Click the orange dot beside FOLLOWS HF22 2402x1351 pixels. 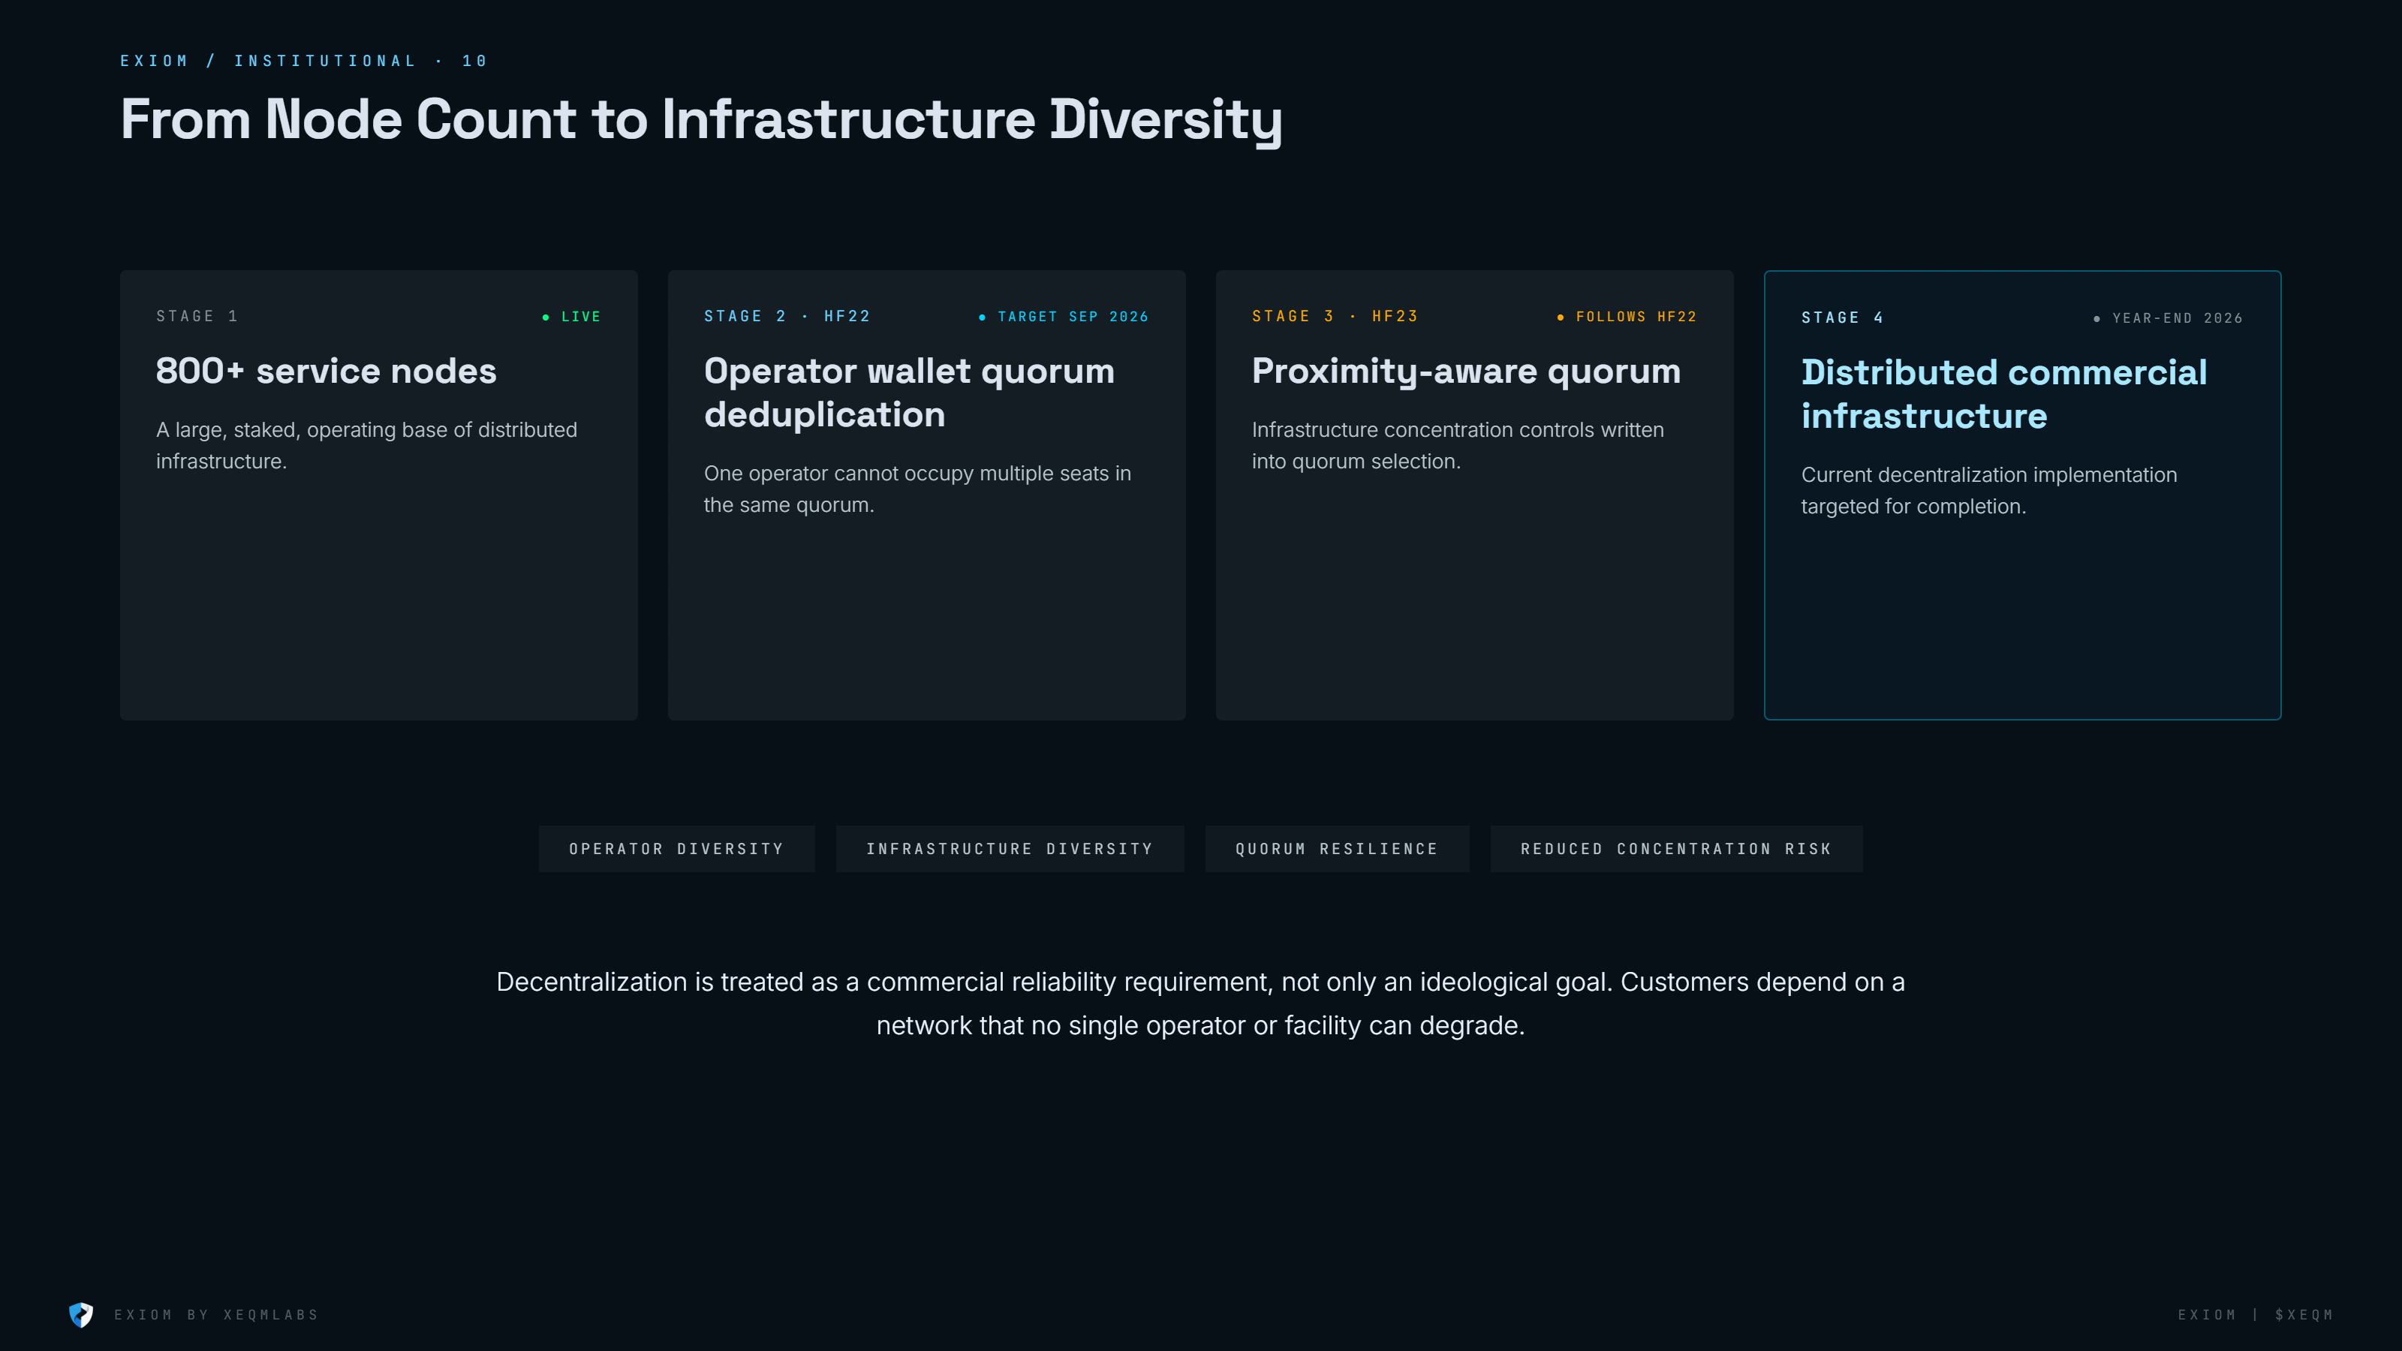coord(1560,318)
